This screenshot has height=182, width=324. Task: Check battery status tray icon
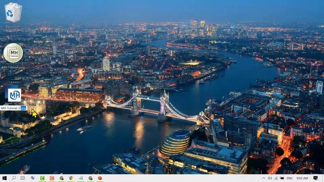tap(282, 178)
